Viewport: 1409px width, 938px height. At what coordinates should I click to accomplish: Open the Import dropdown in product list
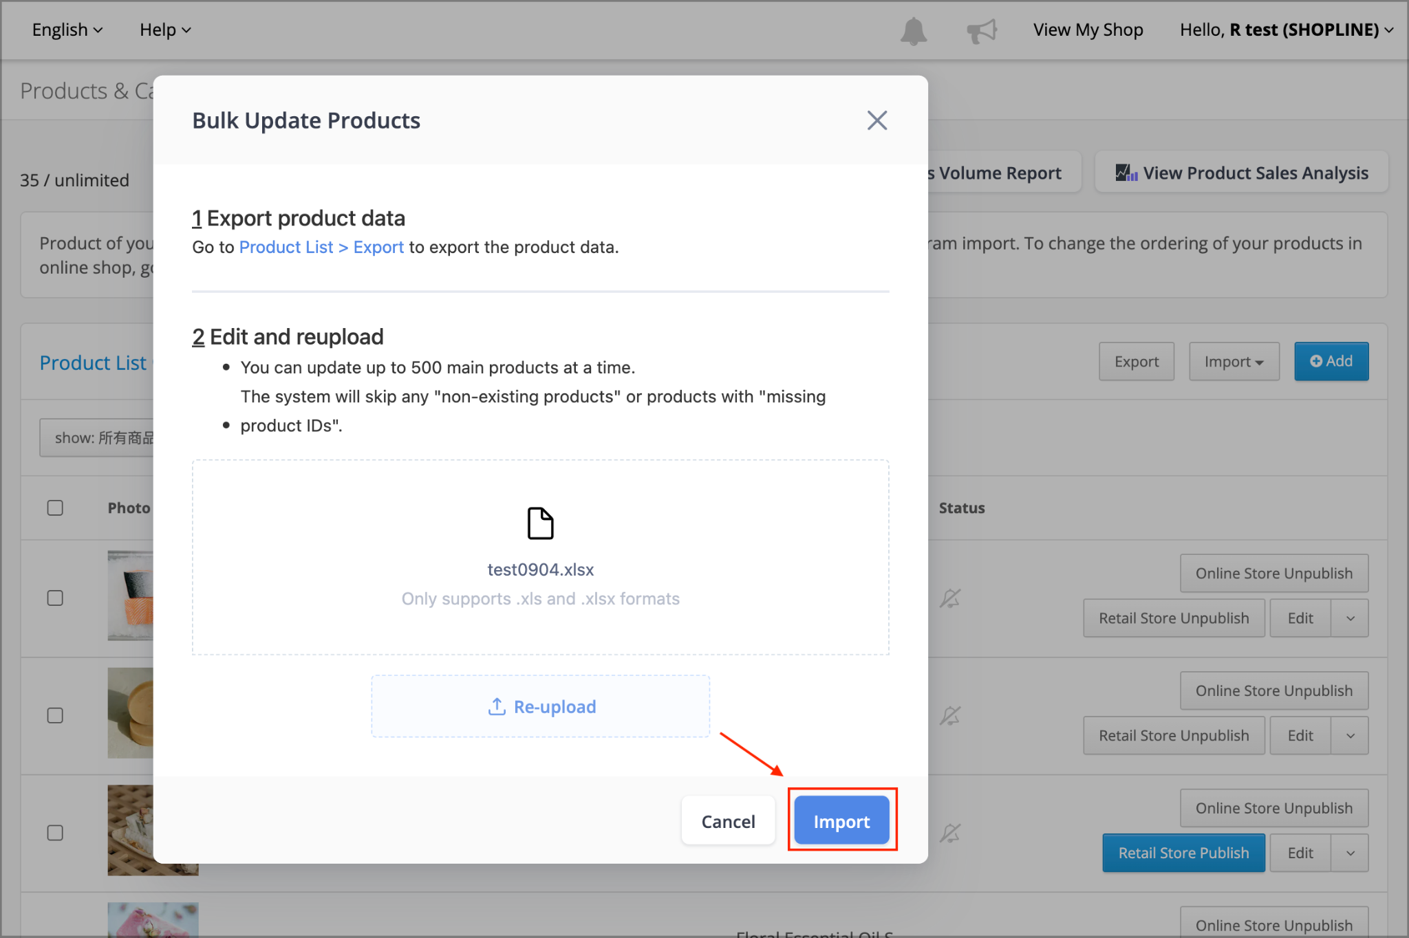[x=1234, y=361]
